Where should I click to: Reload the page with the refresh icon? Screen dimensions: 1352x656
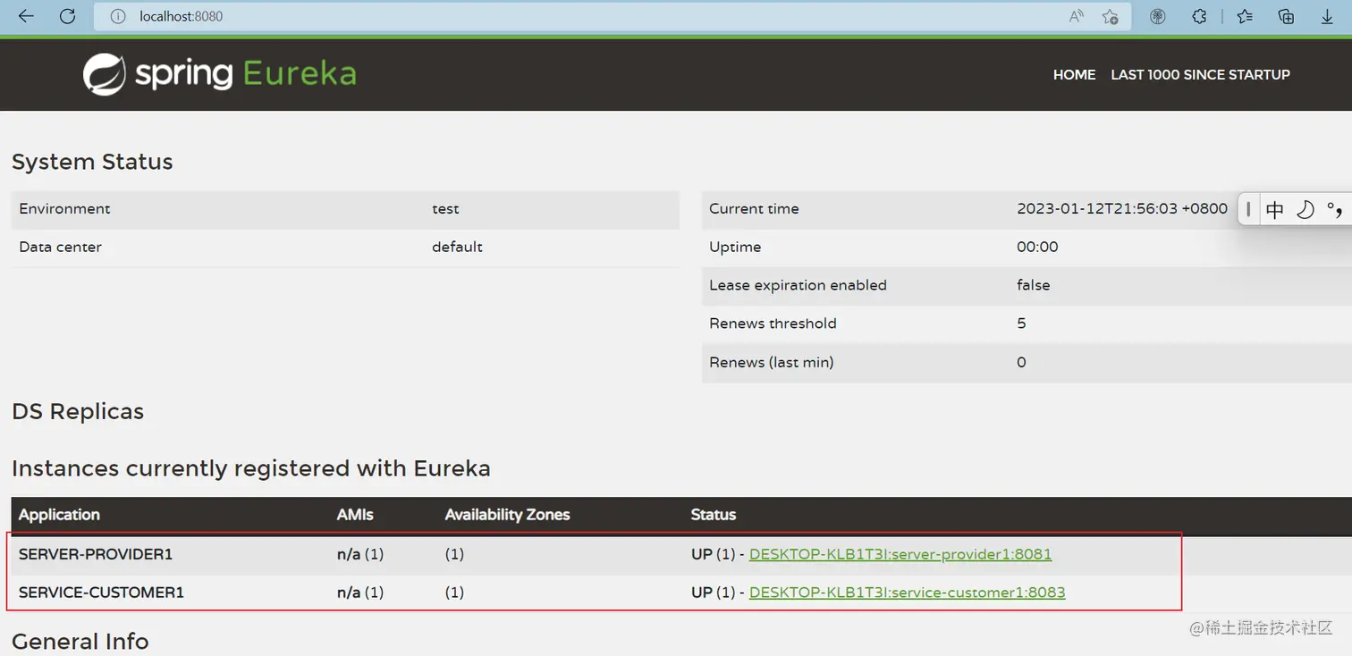pyautogui.click(x=68, y=16)
